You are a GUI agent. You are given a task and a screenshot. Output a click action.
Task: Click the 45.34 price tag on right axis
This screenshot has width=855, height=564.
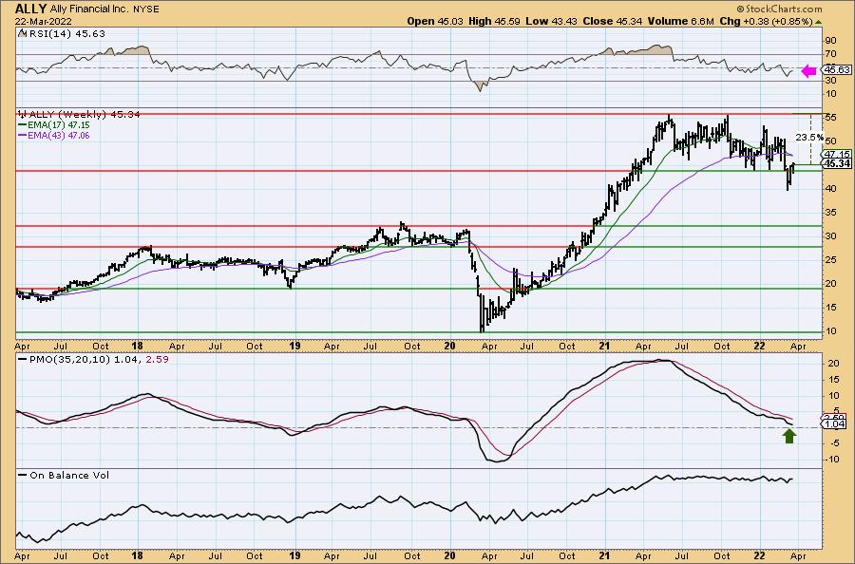(837, 163)
